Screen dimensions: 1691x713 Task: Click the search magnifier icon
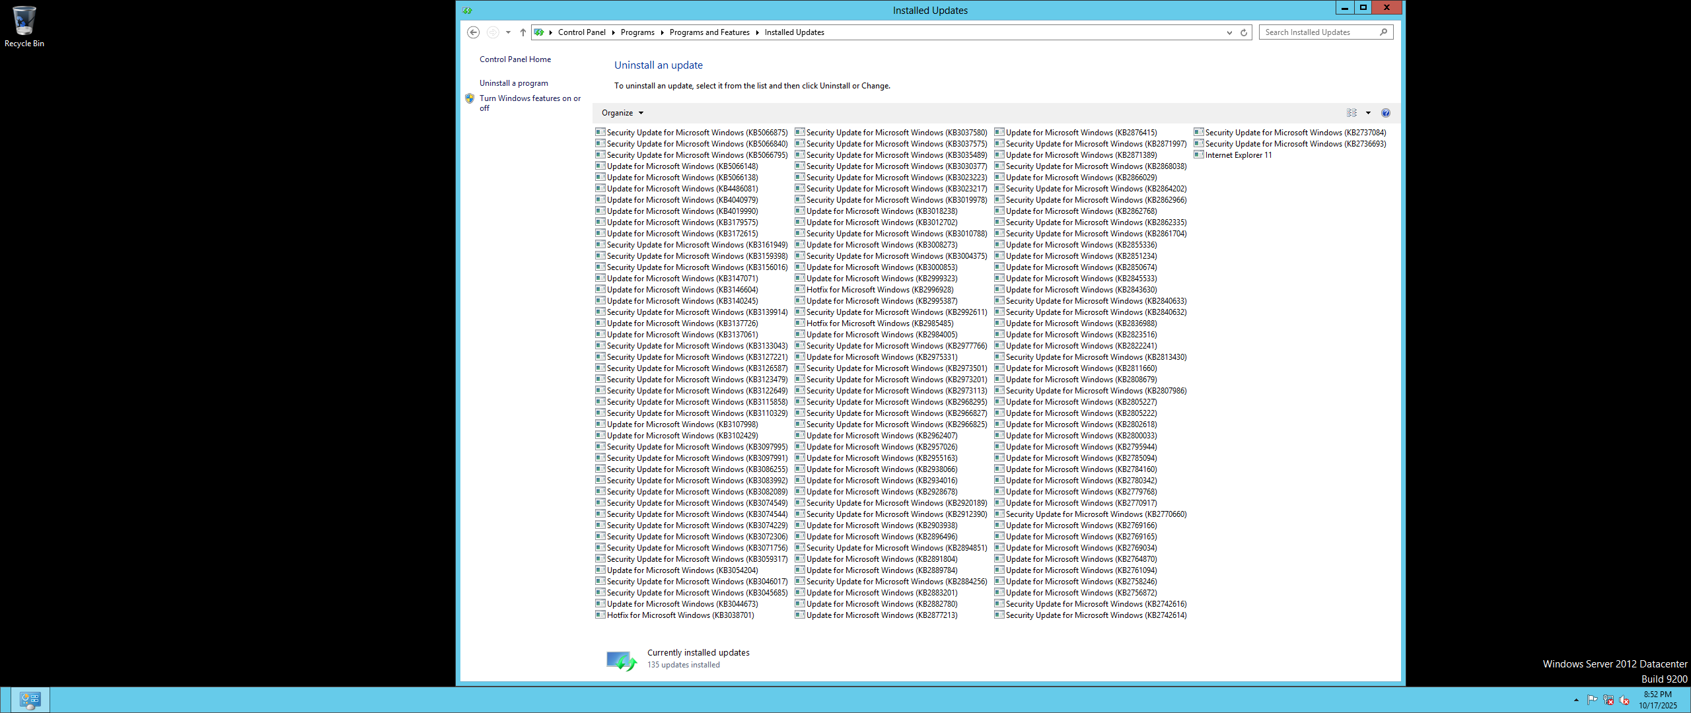pos(1384,32)
